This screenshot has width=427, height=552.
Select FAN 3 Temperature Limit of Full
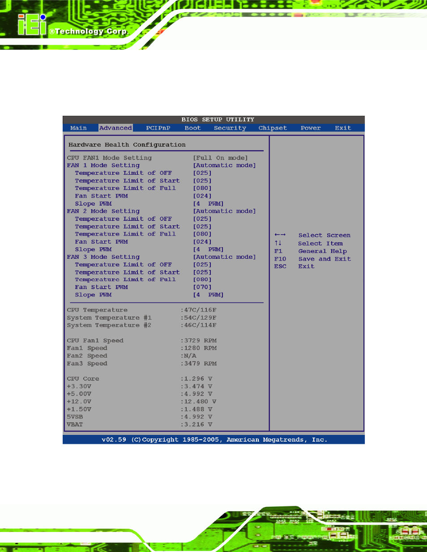[x=125, y=280]
